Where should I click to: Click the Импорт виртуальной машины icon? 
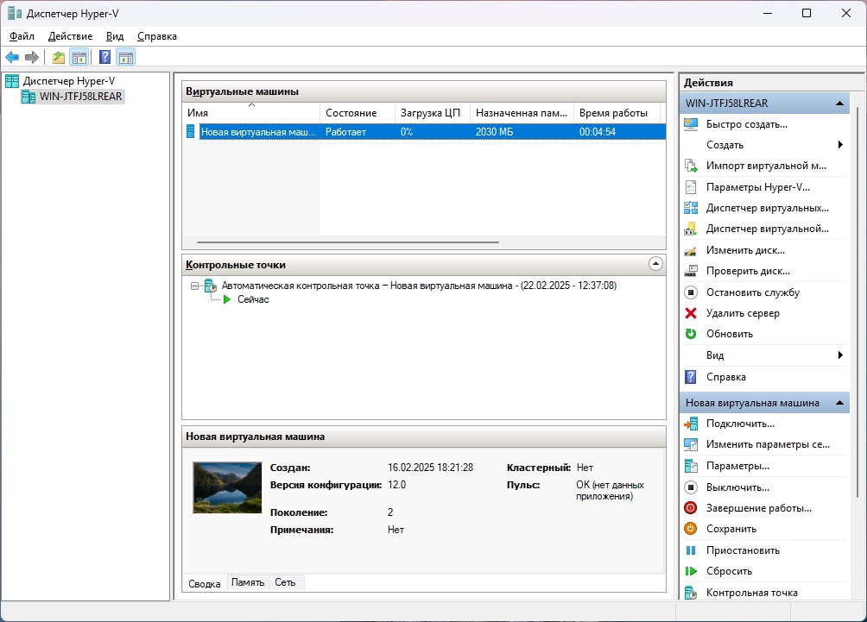(x=691, y=166)
